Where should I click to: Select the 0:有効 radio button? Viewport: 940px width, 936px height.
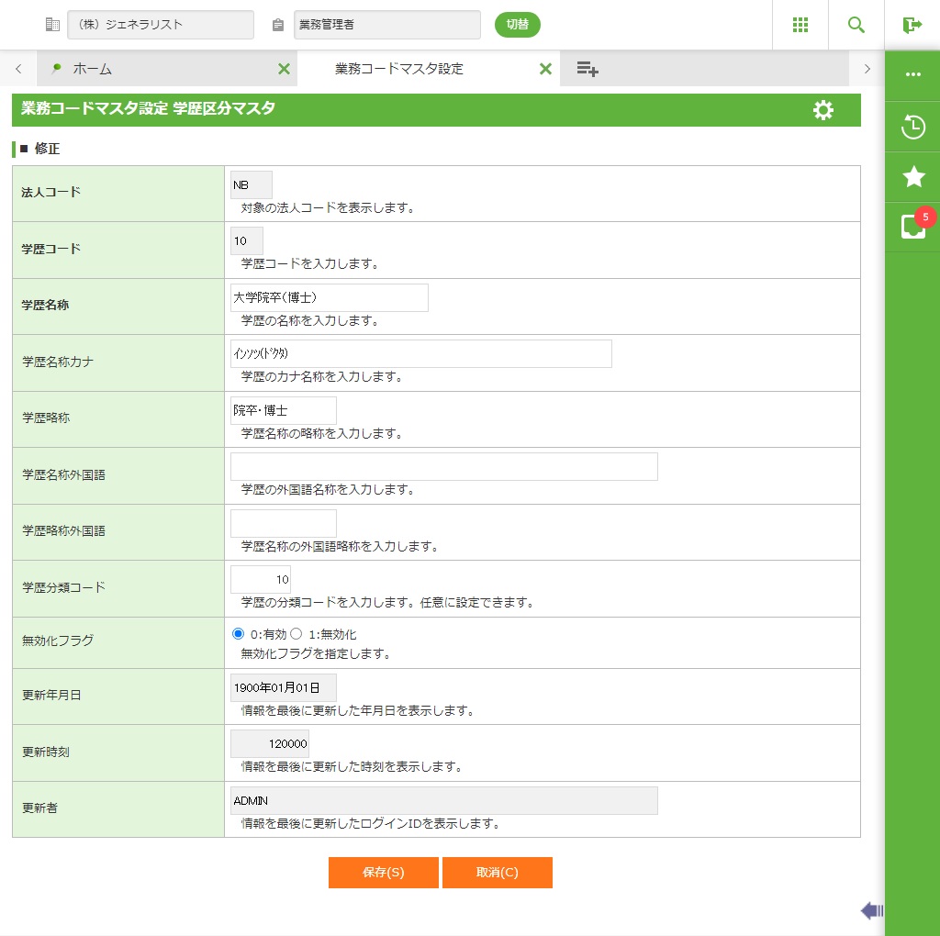tap(239, 634)
